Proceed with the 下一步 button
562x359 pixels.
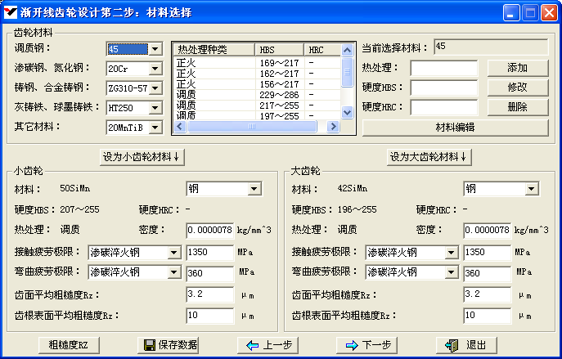point(368,345)
